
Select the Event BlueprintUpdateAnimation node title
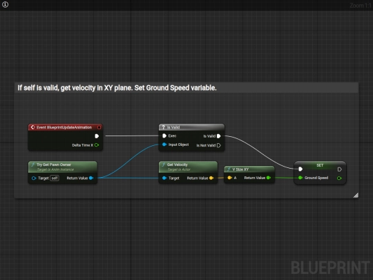pos(64,127)
